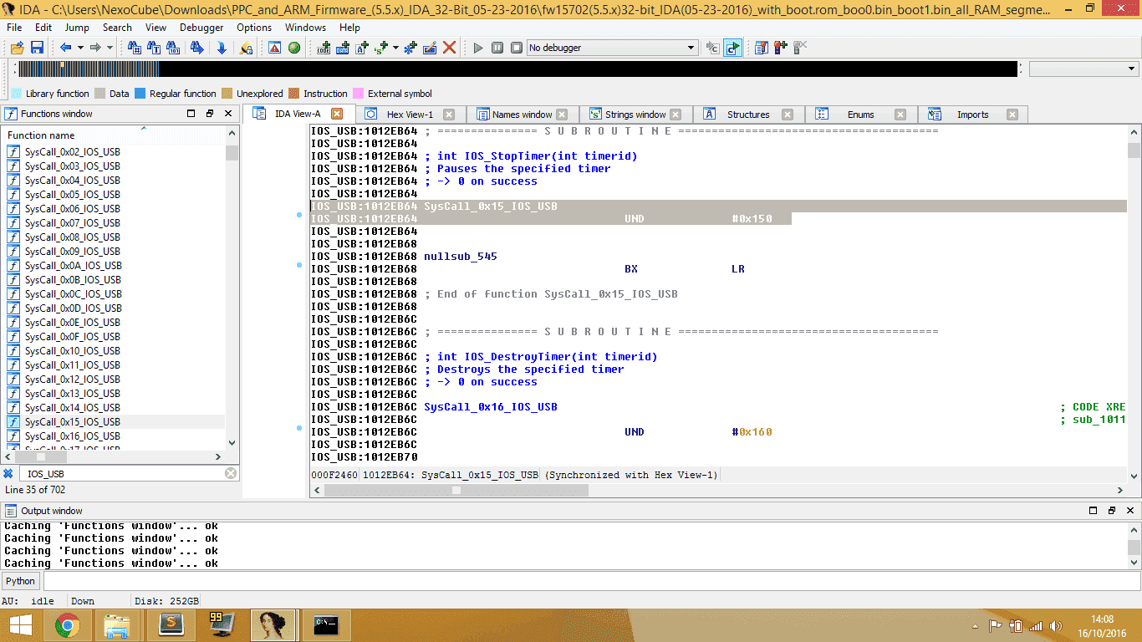The height and width of the screenshot is (642, 1142).
Task: Clear the IOS_USB filter with X button
Action: [231, 473]
